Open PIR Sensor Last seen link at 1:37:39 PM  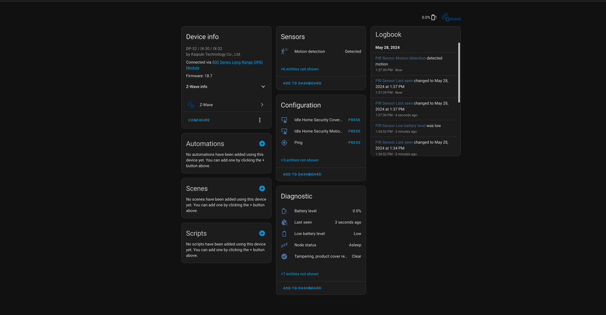point(394,81)
